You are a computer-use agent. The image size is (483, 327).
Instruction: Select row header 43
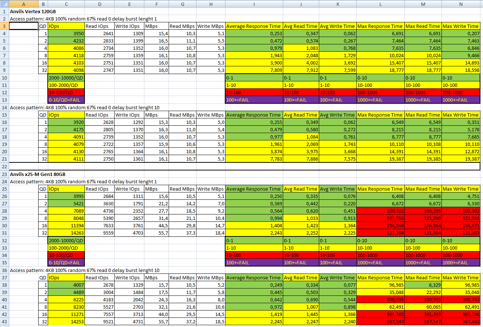[4, 322]
